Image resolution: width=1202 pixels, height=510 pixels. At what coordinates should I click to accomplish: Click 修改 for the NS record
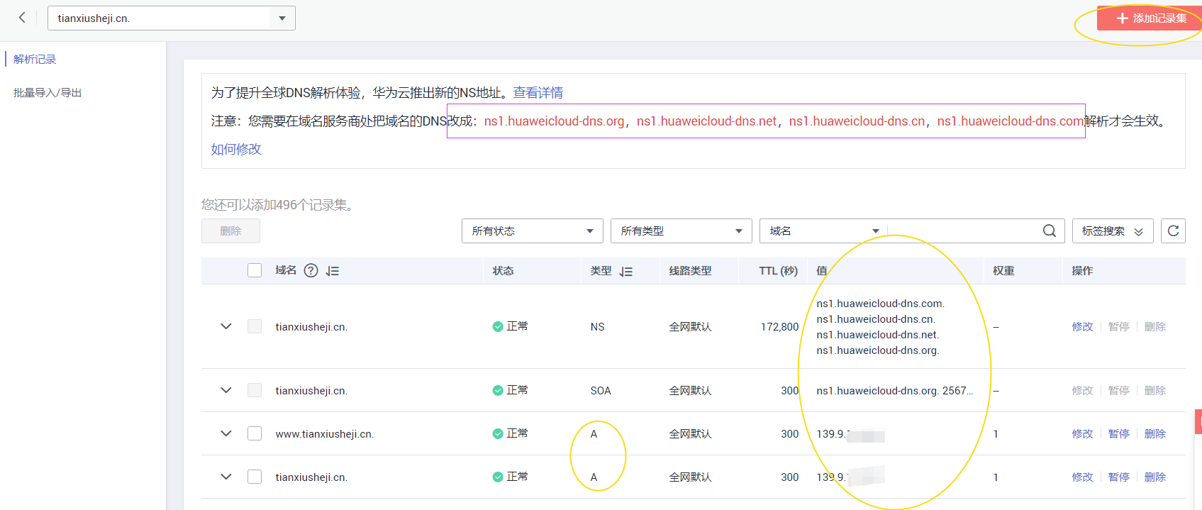[x=1082, y=326]
